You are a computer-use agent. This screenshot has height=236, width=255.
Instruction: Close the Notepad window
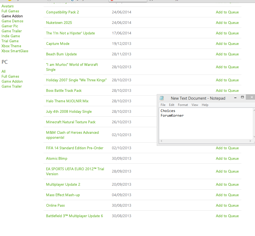[x=251, y=97]
